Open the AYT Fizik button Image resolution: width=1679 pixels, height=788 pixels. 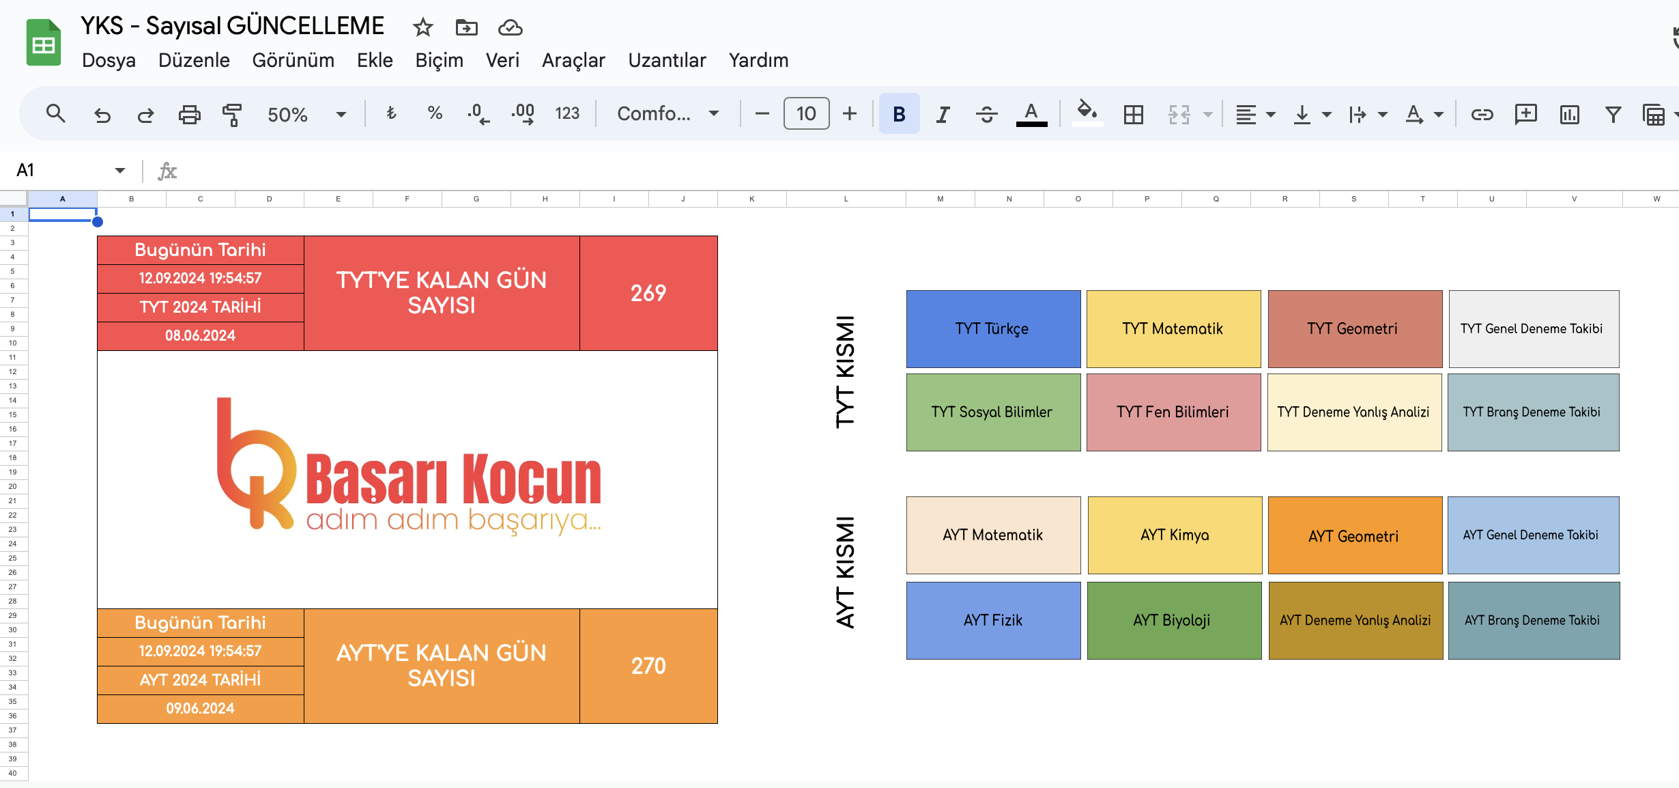993,621
